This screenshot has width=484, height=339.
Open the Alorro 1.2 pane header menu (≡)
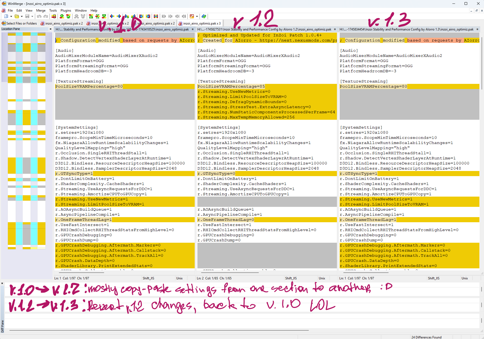[x=335, y=29]
